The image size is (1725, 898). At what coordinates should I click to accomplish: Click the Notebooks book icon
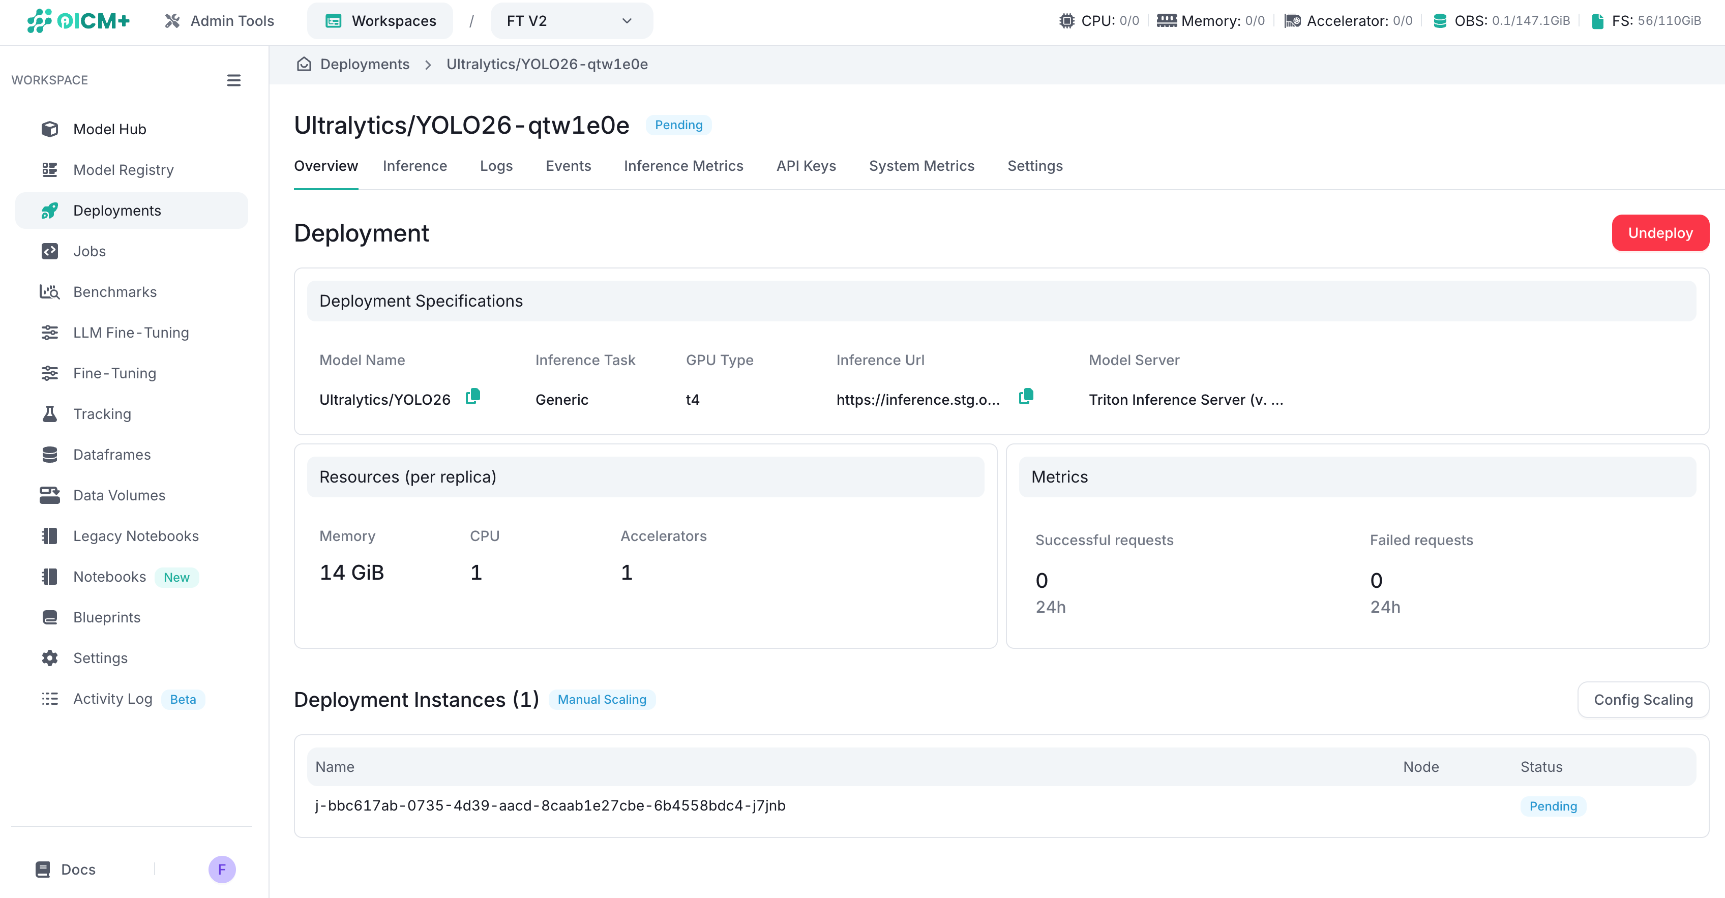coord(49,577)
